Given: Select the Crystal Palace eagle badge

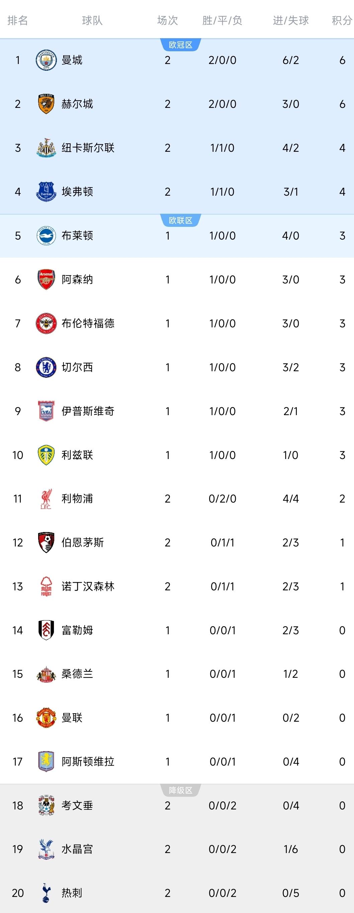Looking at the screenshot, I should [46, 849].
